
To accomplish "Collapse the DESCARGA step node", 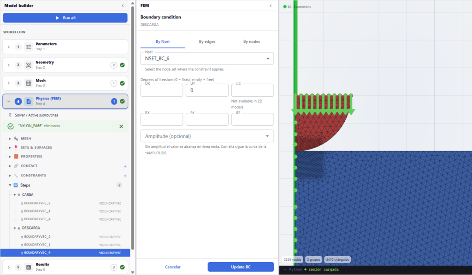I will [14, 228].
